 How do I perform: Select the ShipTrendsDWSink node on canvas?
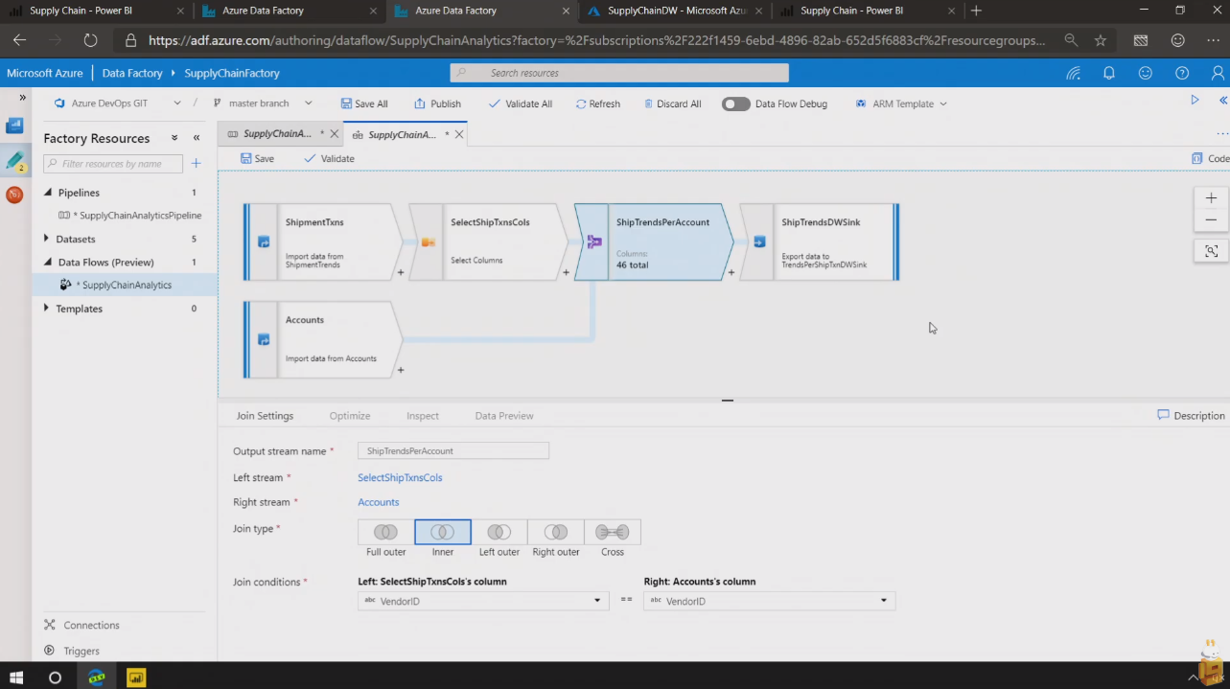(820, 241)
